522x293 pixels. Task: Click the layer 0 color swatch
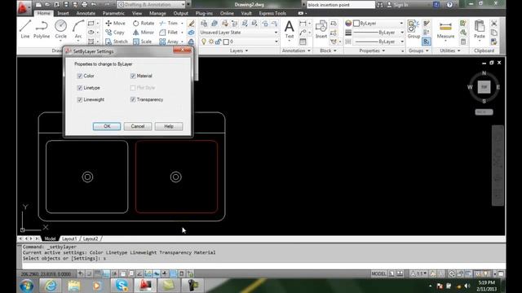(x=226, y=42)
